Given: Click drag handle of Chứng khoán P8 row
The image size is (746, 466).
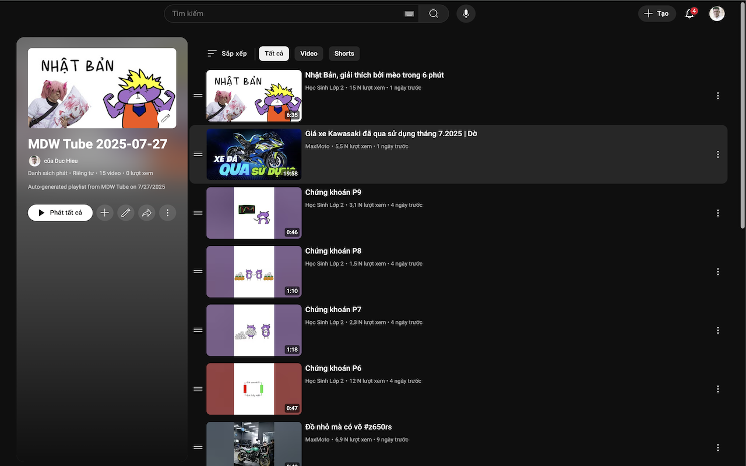Looking at the screenshot, I should coord(198,271).
